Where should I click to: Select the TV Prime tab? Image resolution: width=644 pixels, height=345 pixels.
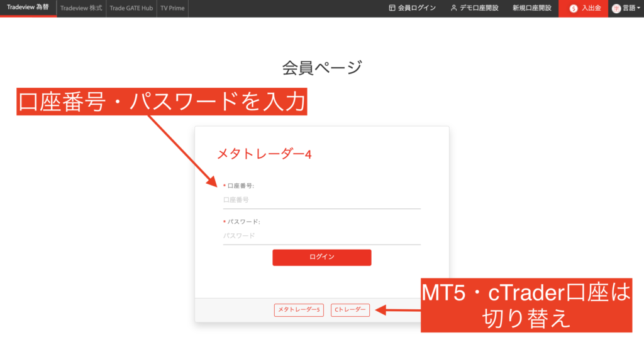coord(172,8)
